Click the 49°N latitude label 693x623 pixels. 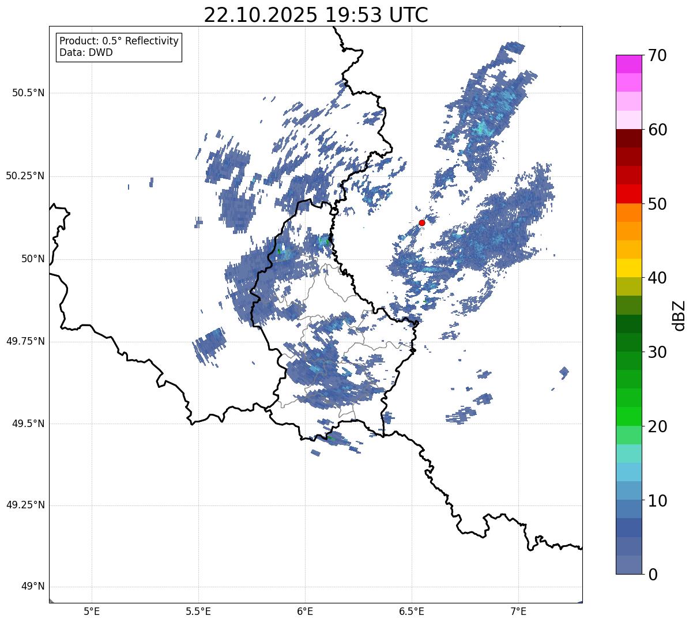(x=33, y=586)
